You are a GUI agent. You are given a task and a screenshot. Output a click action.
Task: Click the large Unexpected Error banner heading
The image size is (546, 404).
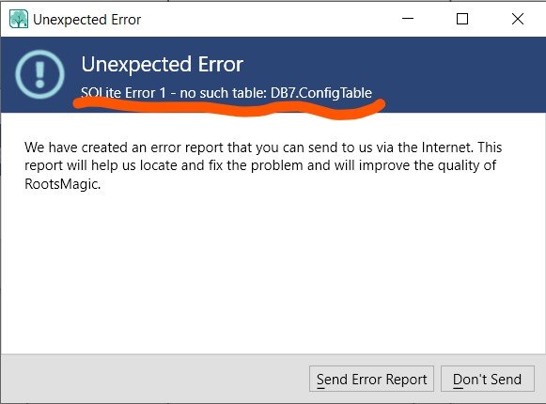(163, 65)
